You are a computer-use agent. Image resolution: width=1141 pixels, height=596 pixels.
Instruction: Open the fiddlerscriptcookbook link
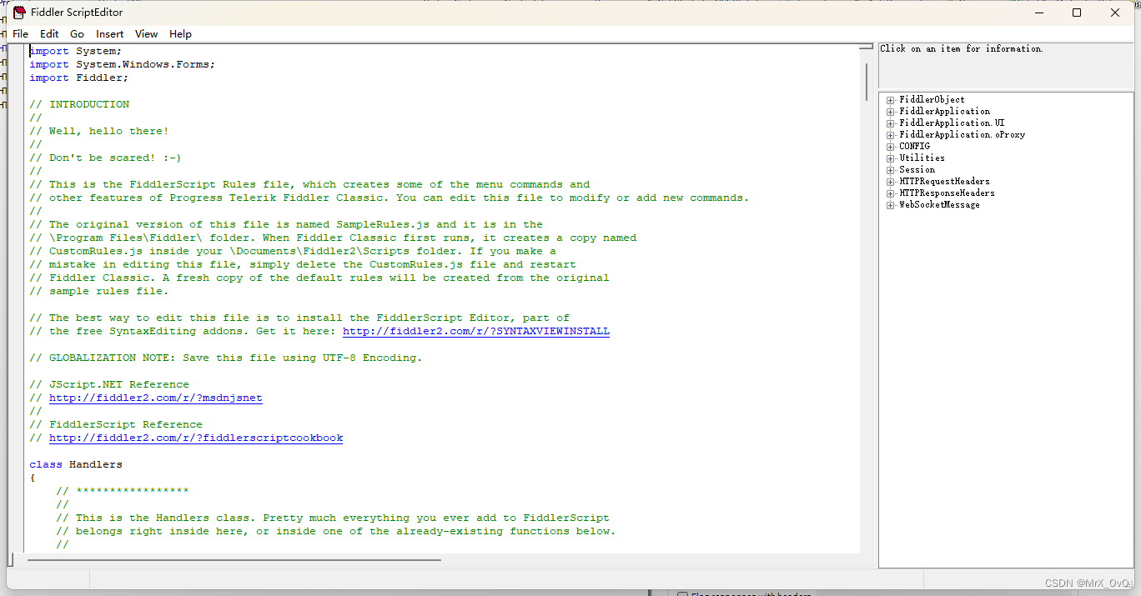196,438
